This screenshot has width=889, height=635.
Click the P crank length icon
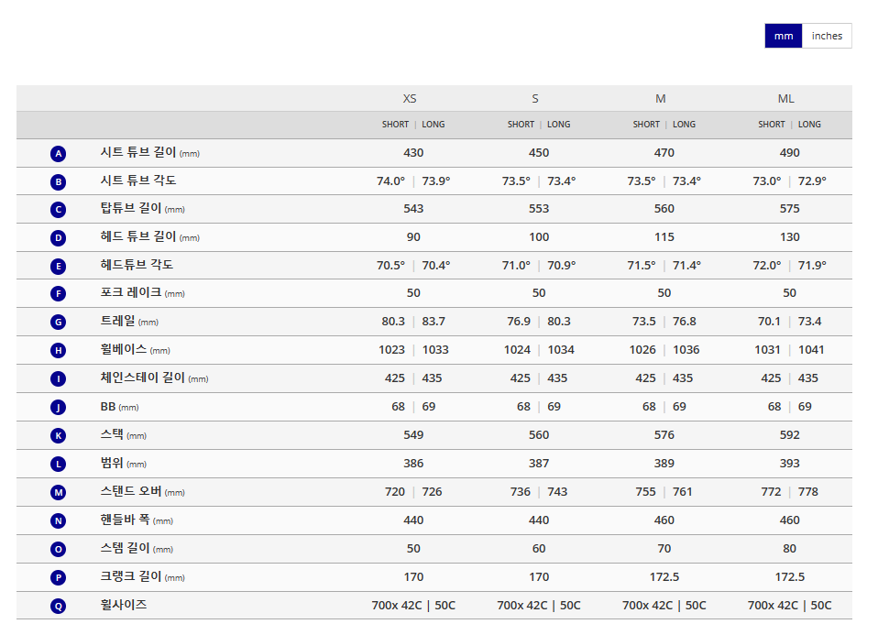[x=58, y=578]
